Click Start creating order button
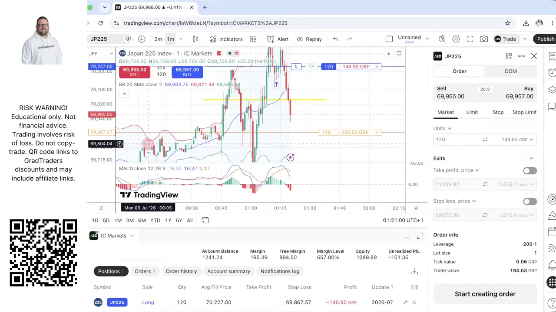The height and width of the screenshot is (312, 556). 485,294
